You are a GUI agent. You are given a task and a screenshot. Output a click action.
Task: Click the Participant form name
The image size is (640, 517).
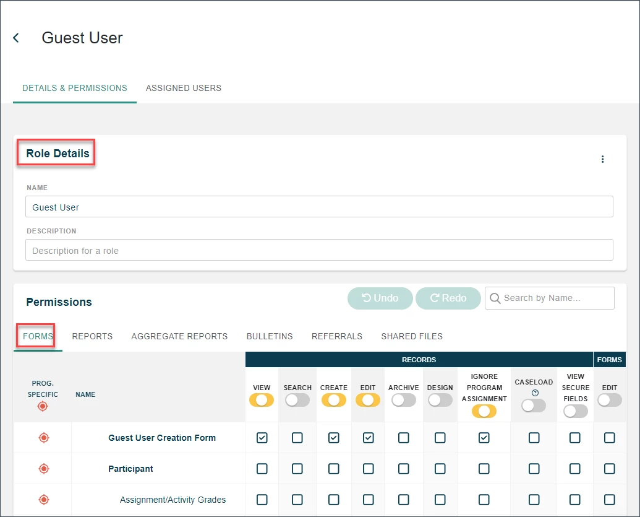click(x=130, y=469)
